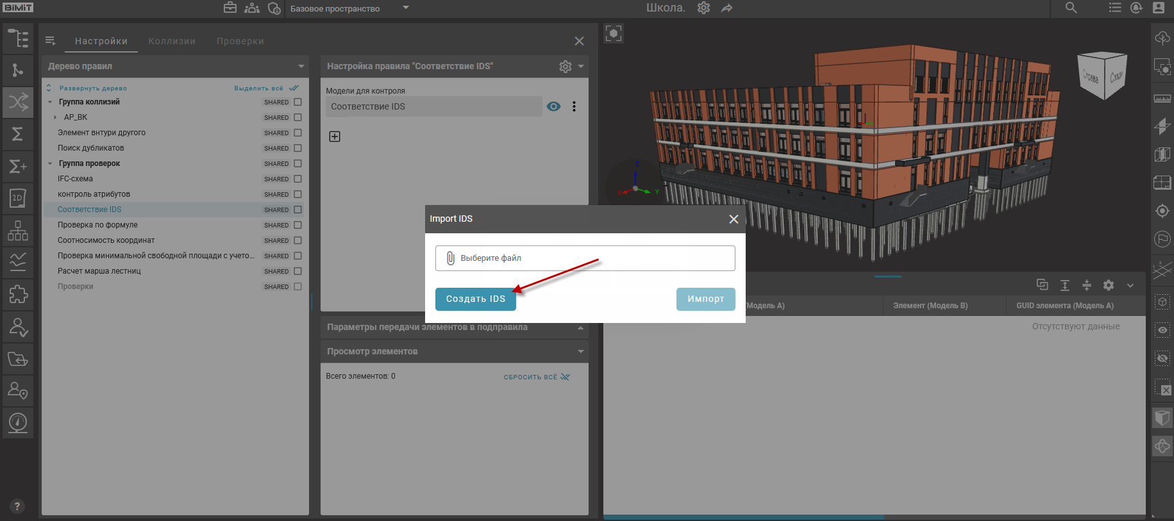Open the sigma-plus calculation tool
Viewport: 1174px width, 521px height.
point(18,167)
